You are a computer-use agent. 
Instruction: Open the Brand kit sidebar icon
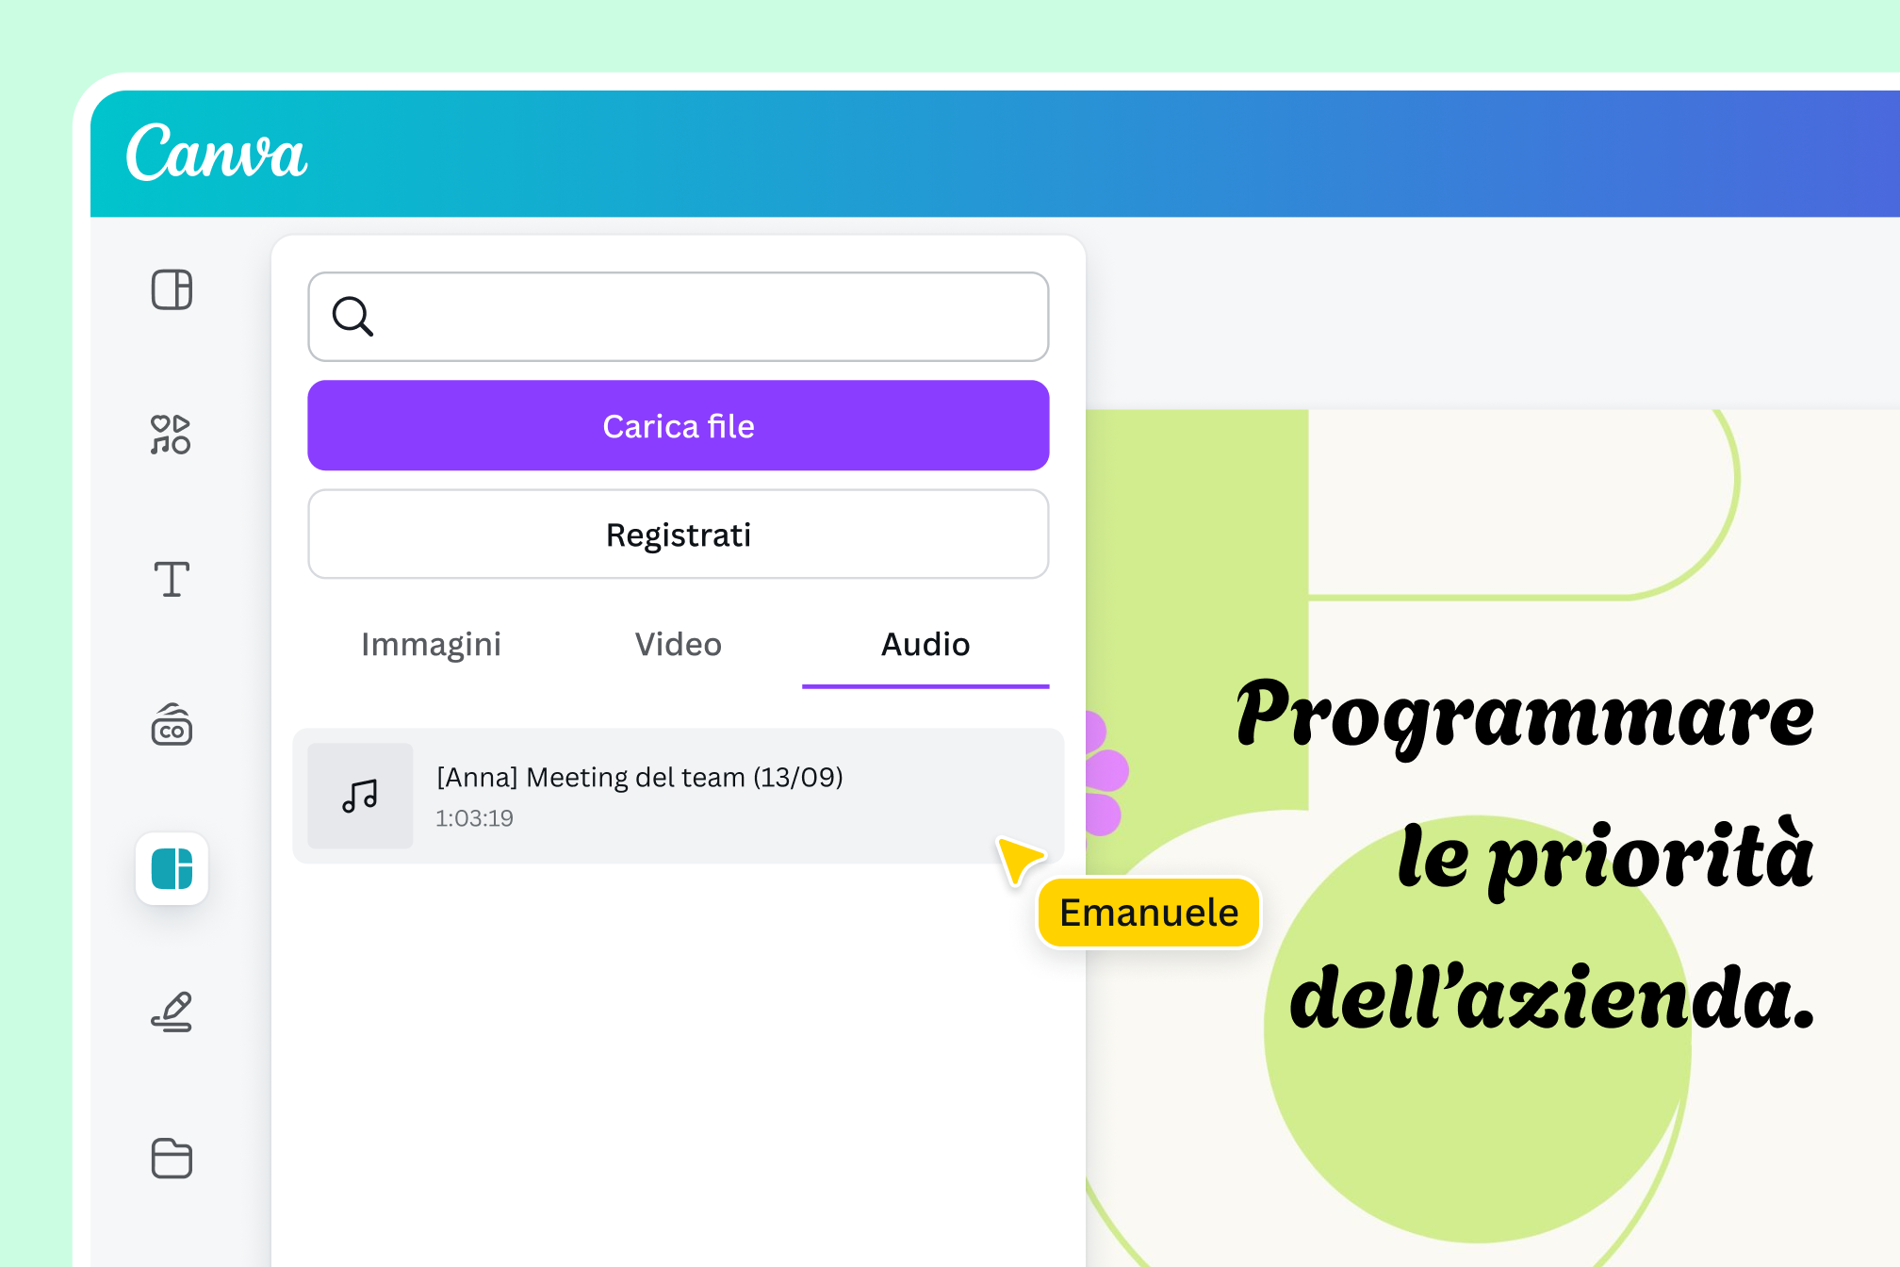(x=172, y=724)
